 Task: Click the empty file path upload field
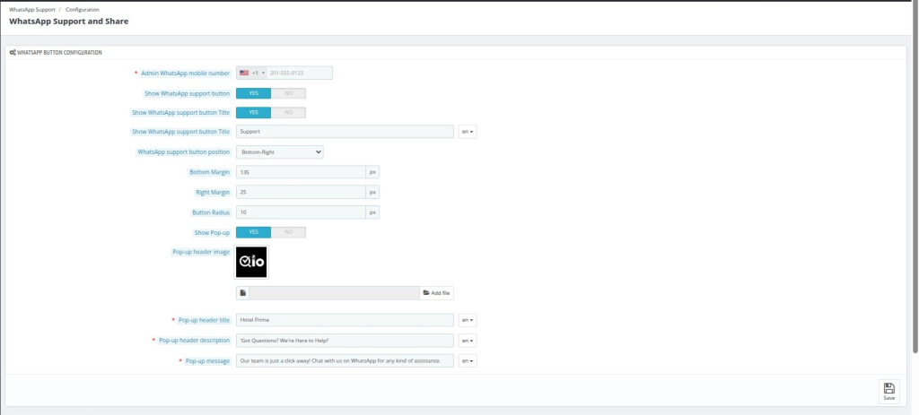click(x=335, y=293)
